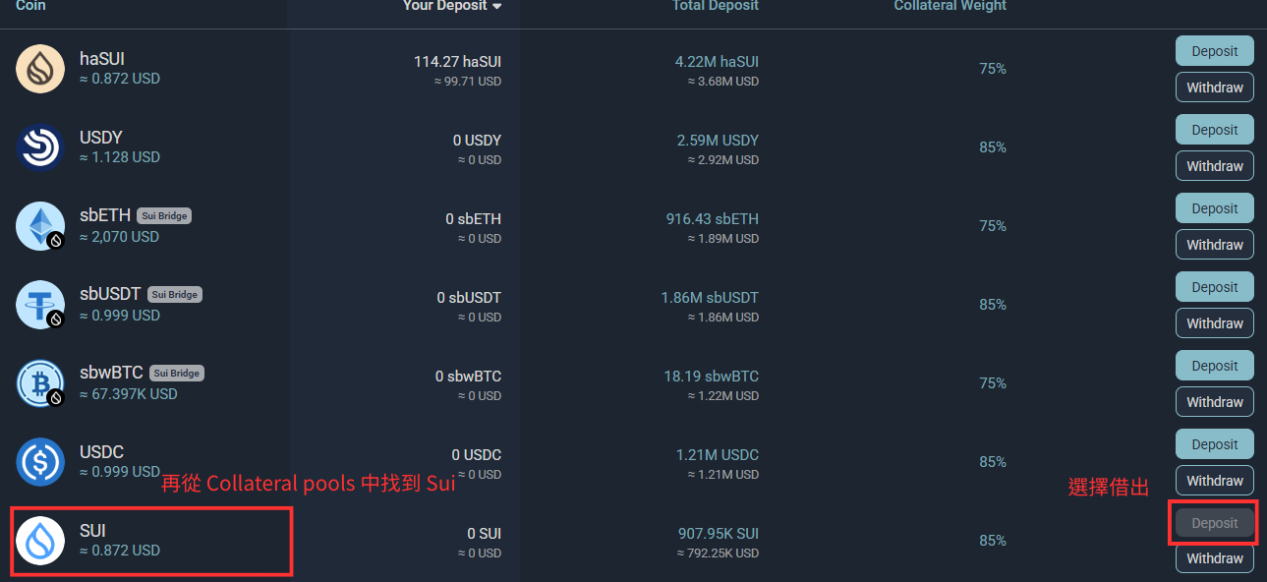
Task: Click the Collateral Weight column header
Action: pyautogui.click(x=950, y=6)
